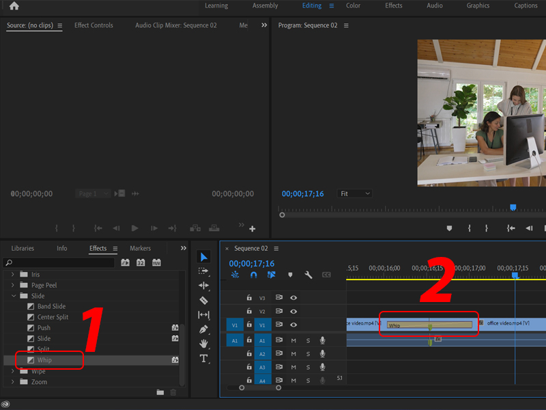Toggle track output eye for V2

[x=292, y=311]
